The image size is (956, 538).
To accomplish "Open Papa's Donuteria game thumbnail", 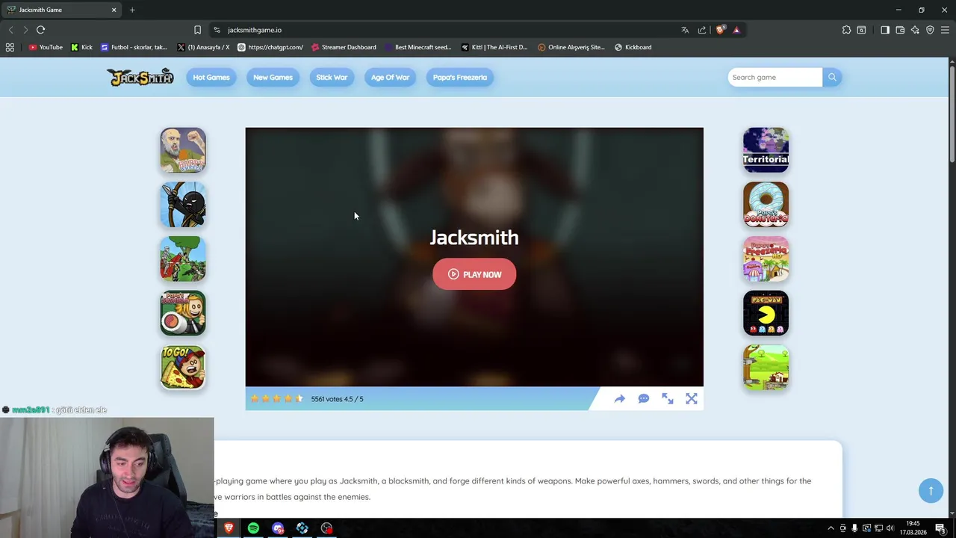I will click(766, 204).
